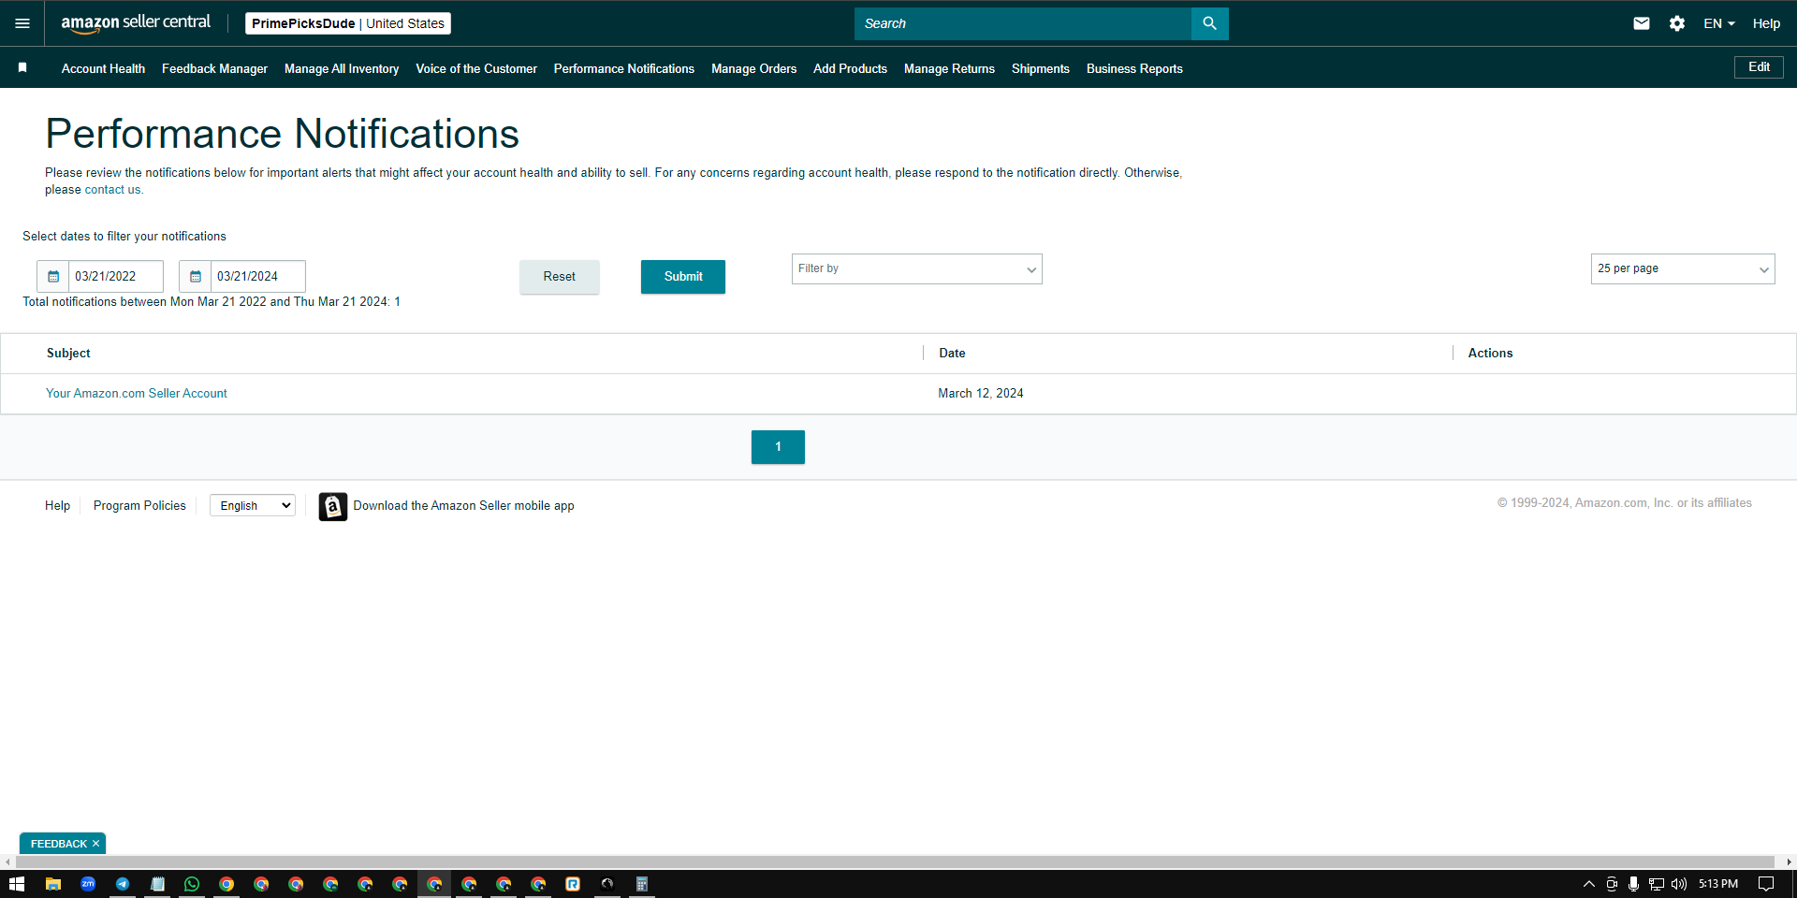Image resolution: width=1797 pixels, height=898 pixels.
Task: Click the Performance Notifications page heading
Action: tap(282, 134)
